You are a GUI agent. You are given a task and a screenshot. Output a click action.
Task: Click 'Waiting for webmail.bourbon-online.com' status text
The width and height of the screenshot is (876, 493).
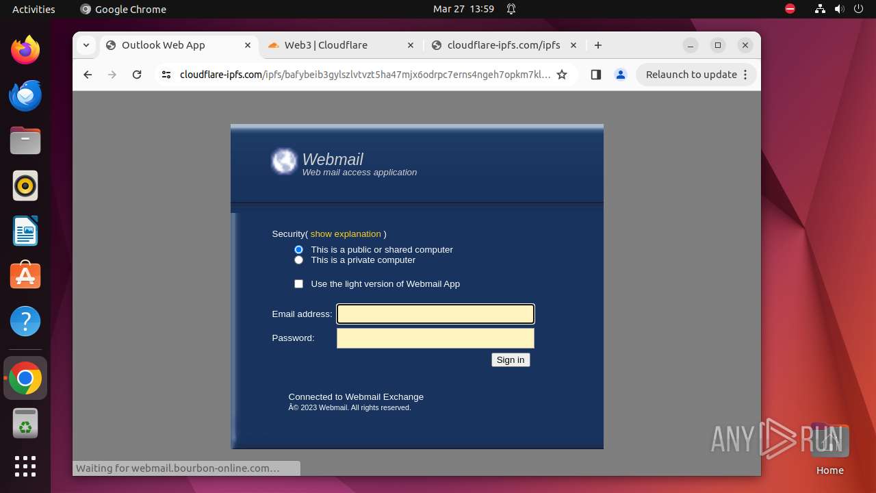pos(178,468)
